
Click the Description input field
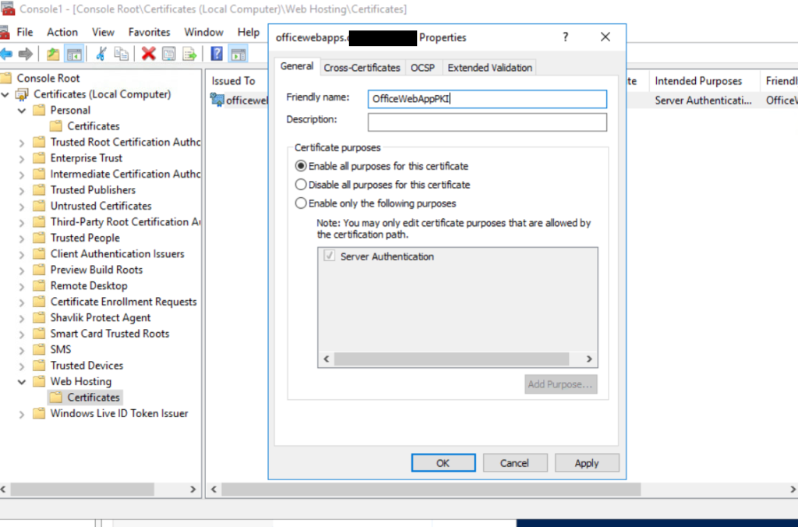tap(487, 122)
